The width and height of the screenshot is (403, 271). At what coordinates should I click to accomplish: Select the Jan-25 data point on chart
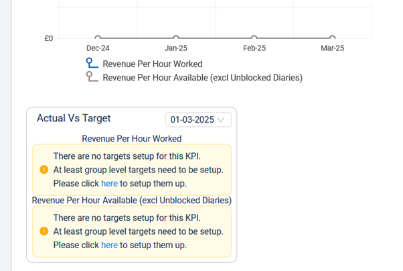(176, 38)
